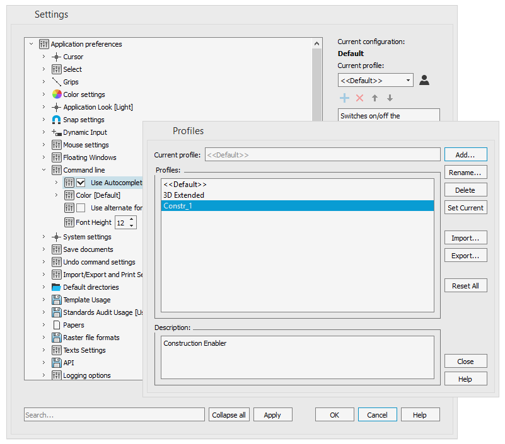Click the user profile manager icon
The image size is (505, 444).
pyautogui.click(x=424, y=80)
